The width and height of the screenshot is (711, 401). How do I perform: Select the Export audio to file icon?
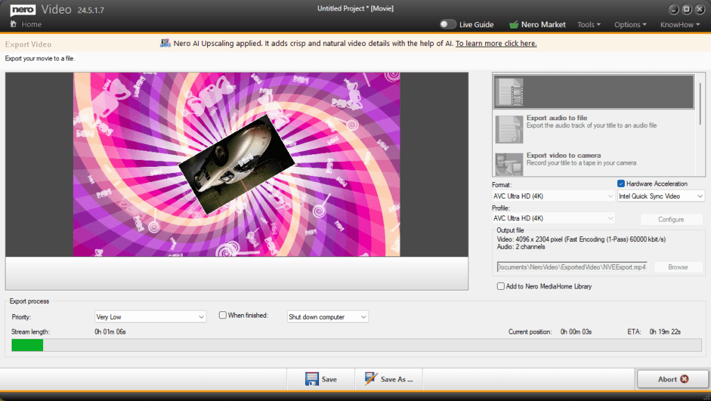point(509,129)
